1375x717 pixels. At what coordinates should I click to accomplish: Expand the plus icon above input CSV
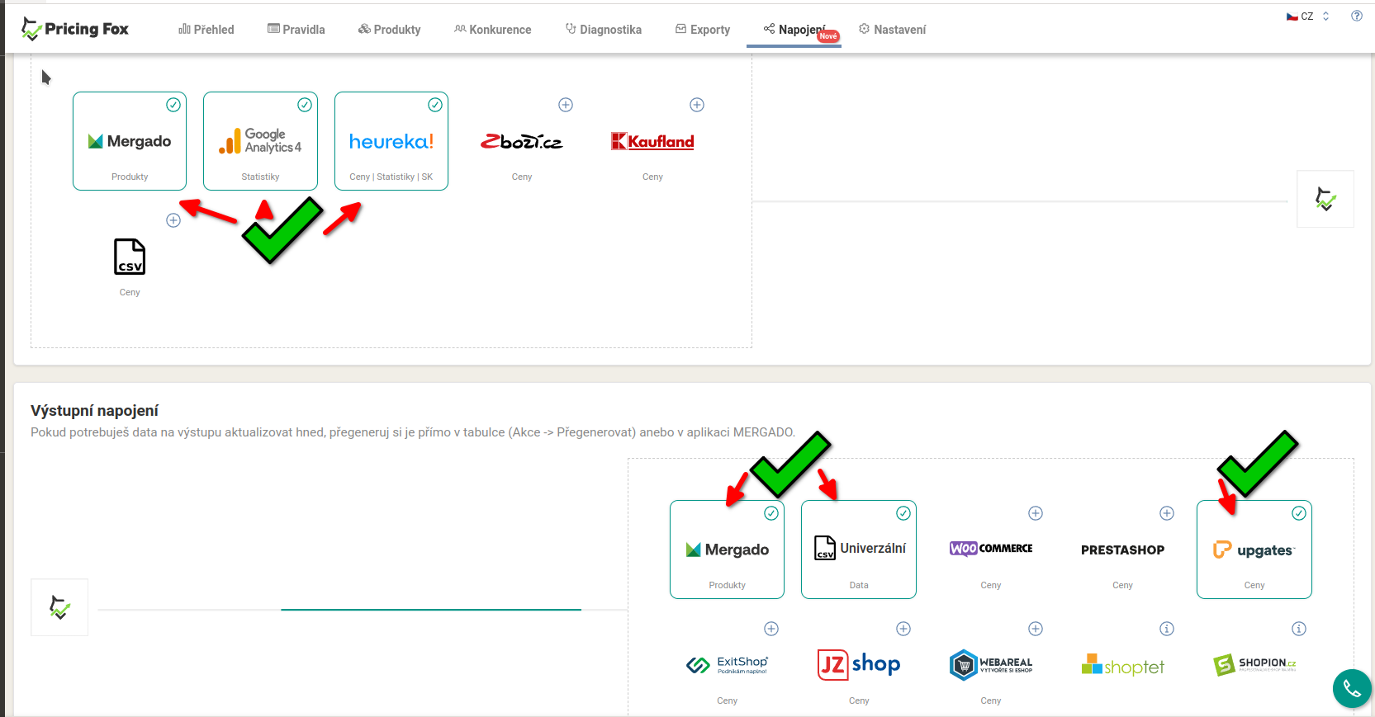point(173,220)
